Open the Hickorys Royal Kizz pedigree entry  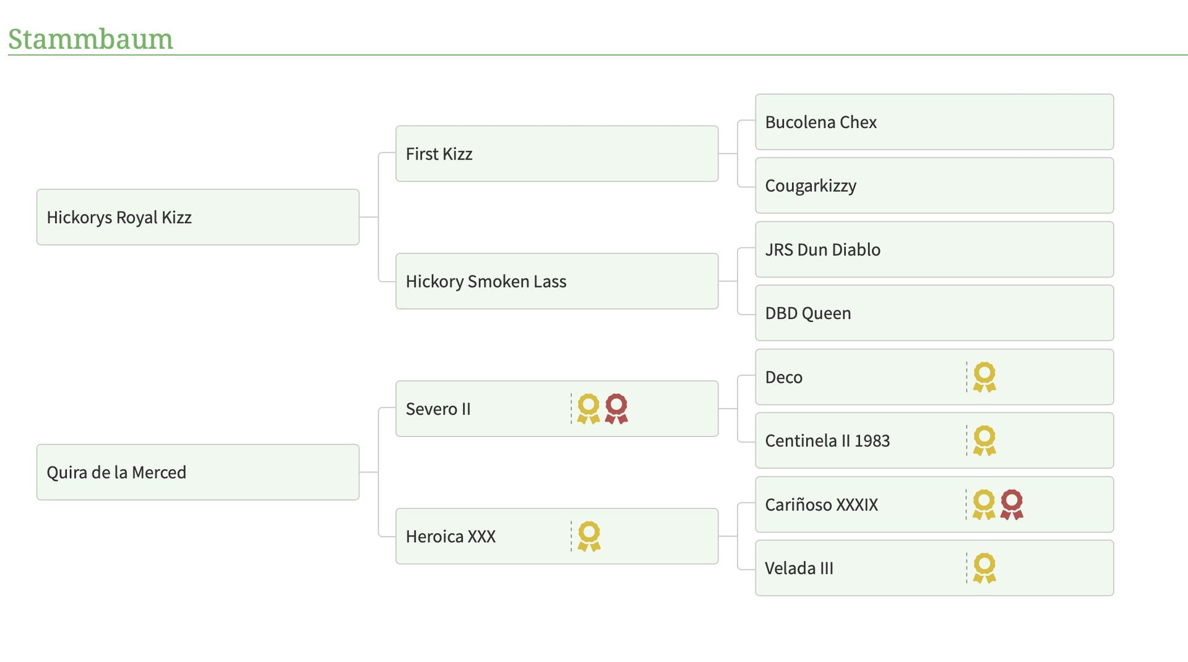(x=198, y=217)
